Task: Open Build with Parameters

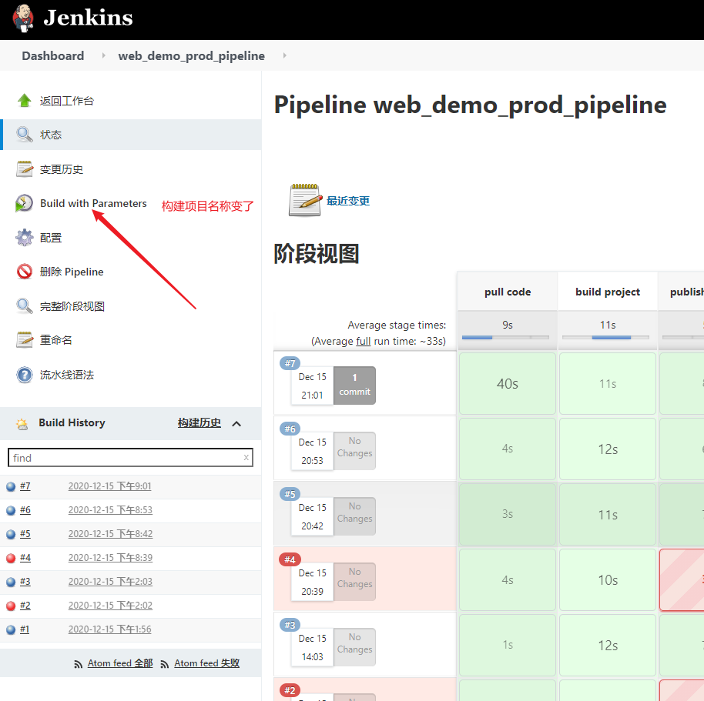Action: [x=92, y=203]
